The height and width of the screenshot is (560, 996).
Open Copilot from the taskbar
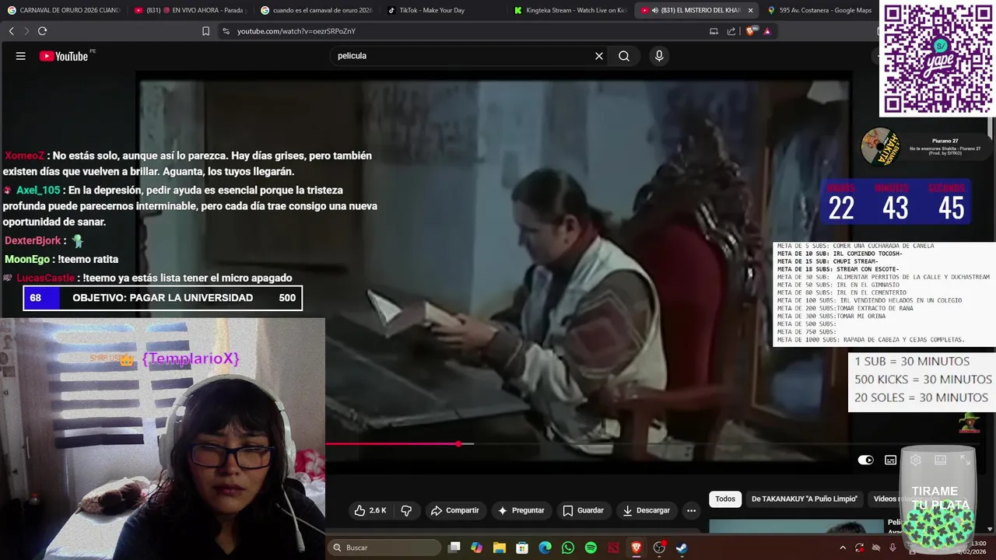click(476, 548)
